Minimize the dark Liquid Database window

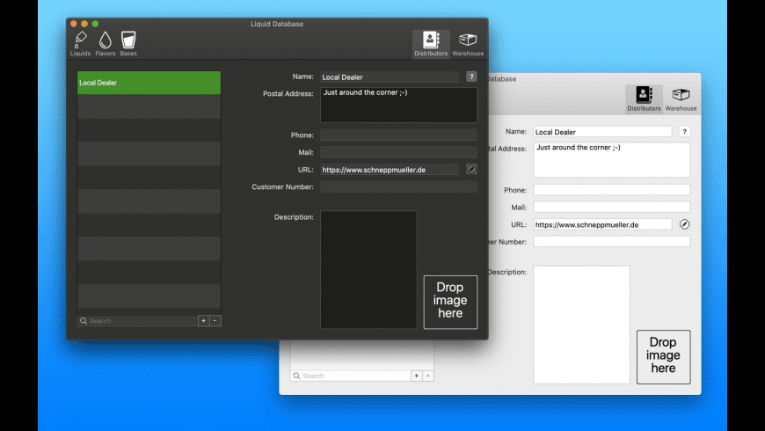pyautogui.click(x=84, y=24)
